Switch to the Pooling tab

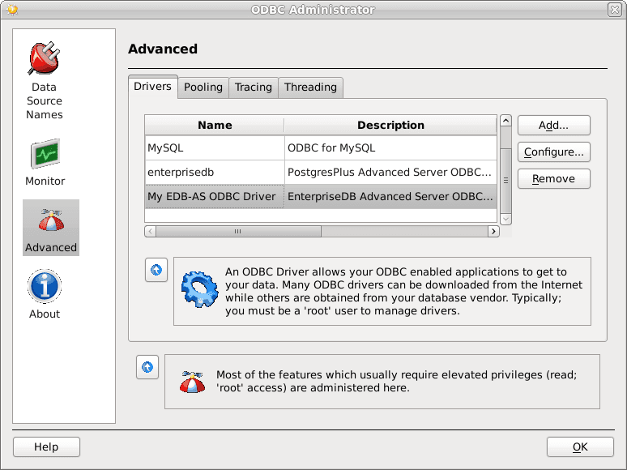click(203, 88)
